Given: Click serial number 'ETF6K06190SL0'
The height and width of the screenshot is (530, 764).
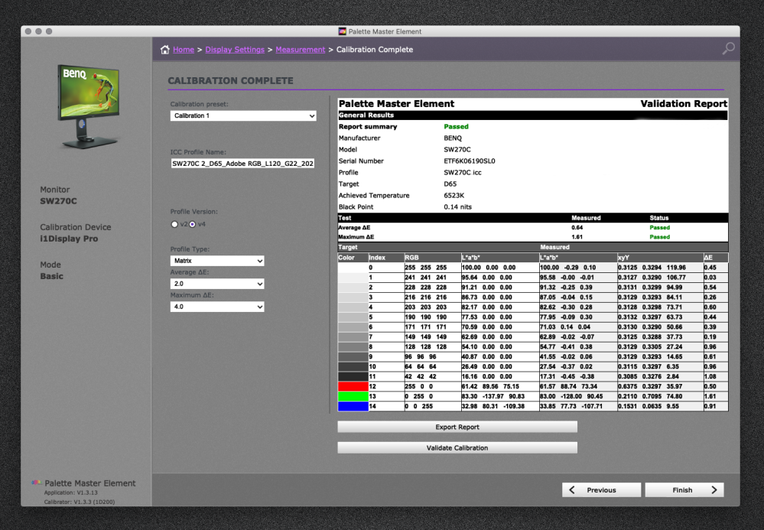Looking at the screenshot, I should [470, 161].
